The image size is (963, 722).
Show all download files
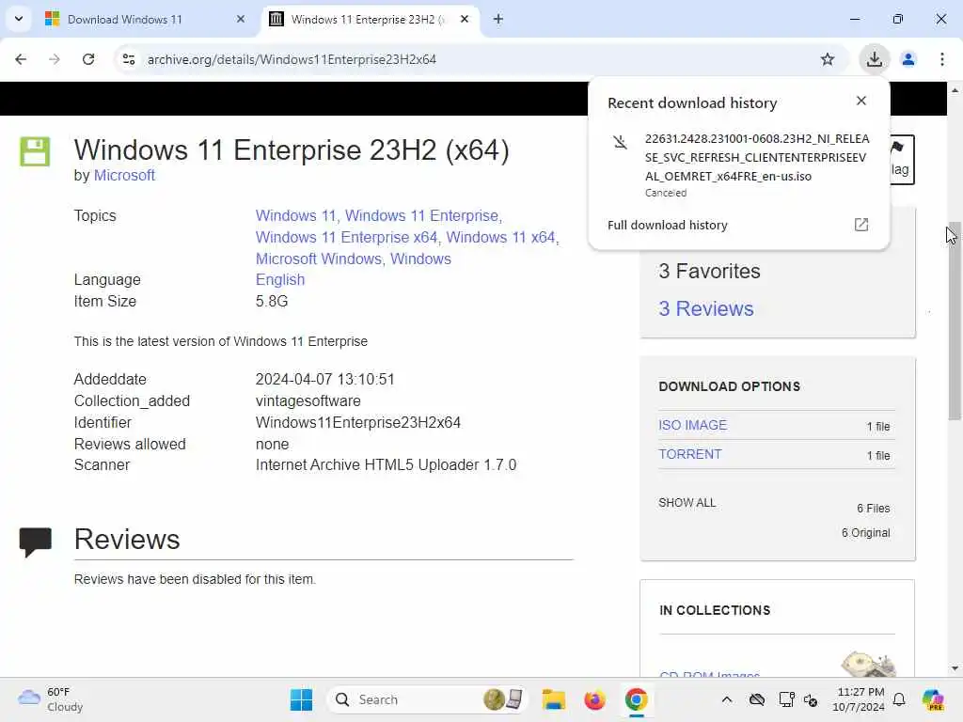(x=687, y=503)
